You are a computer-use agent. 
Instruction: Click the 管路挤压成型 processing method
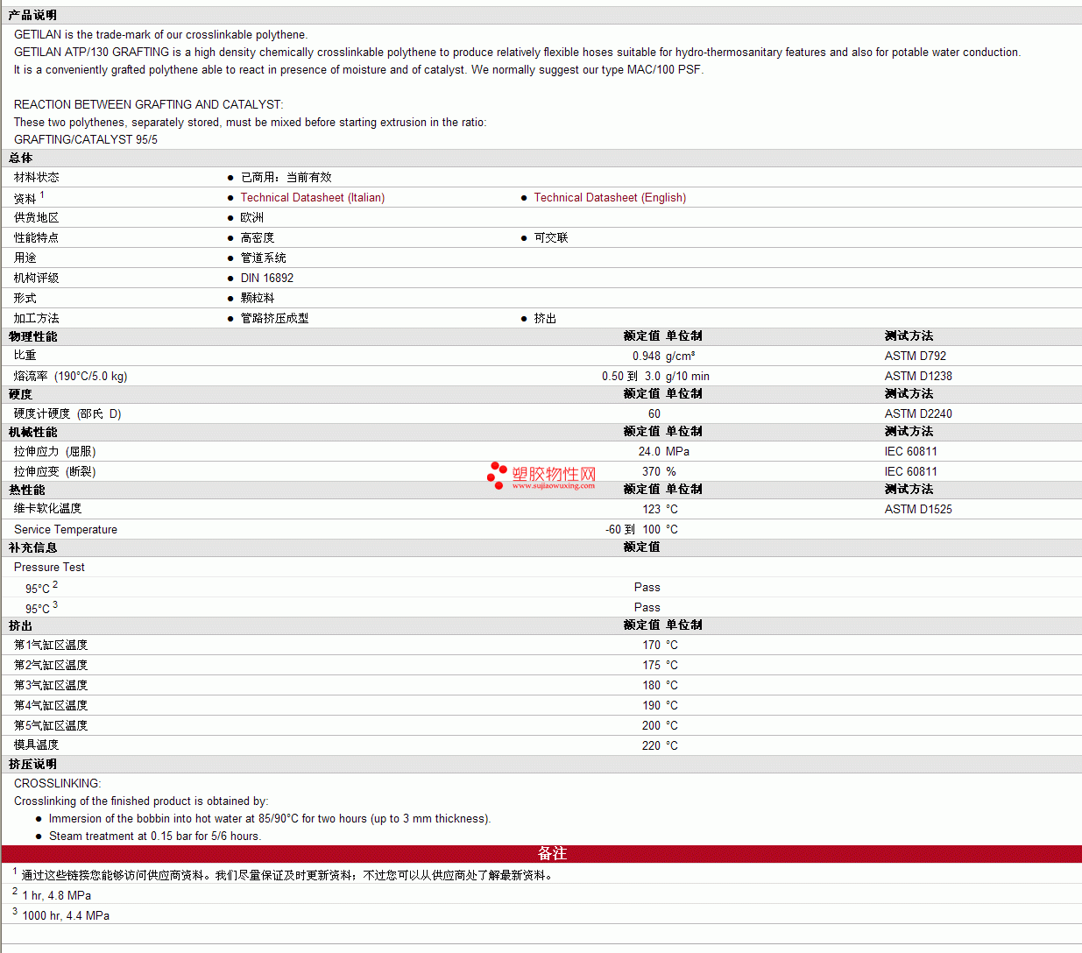point(275,318)
